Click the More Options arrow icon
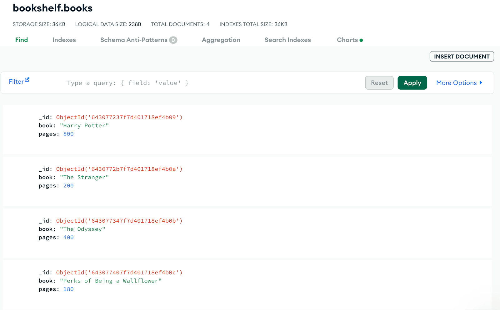500x310 pixels. click(x=481, y=83)
